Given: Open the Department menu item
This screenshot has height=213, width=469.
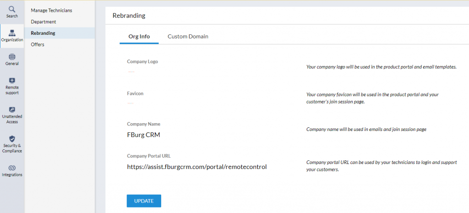Looking at the screenshot, I should coord(44,22).
